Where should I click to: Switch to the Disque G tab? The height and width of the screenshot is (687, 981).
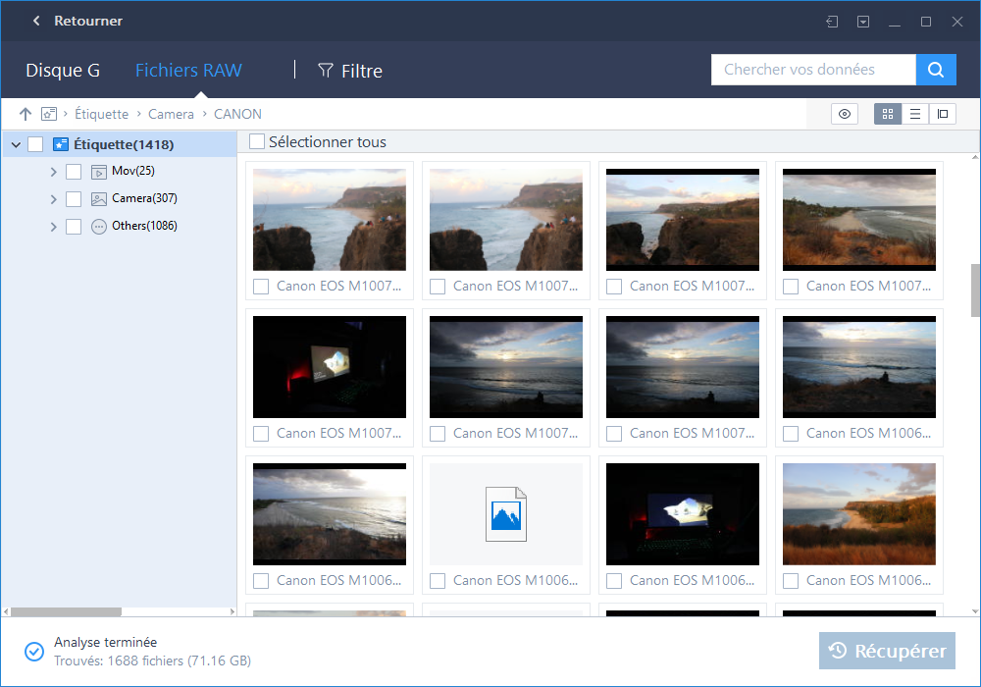pos(63,70)
